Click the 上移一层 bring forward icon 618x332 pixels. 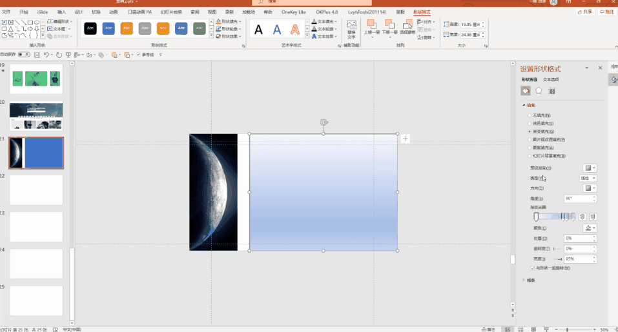click(371, 28)
